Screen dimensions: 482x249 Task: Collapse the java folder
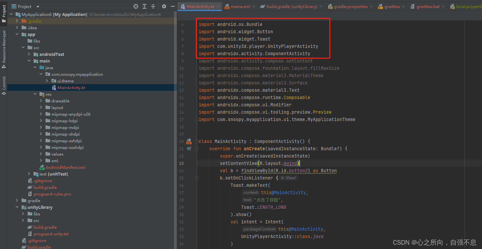click(x=35, y=67)
